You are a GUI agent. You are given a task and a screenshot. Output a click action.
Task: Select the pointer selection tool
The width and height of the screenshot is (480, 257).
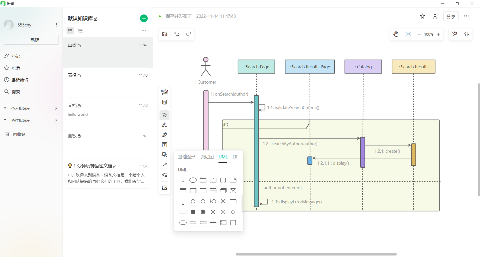164,115
